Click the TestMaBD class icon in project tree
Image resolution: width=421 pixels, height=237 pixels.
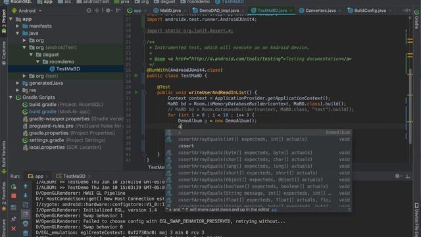[x=52, y=68]
